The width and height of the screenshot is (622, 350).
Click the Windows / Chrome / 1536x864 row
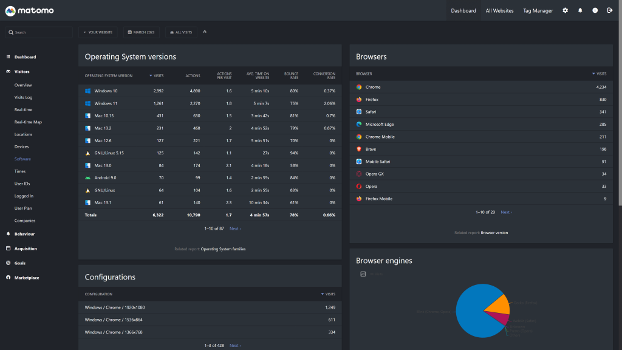[x=210, y=320]
